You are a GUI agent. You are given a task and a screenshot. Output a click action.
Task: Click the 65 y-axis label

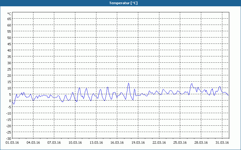coord(9,19)
